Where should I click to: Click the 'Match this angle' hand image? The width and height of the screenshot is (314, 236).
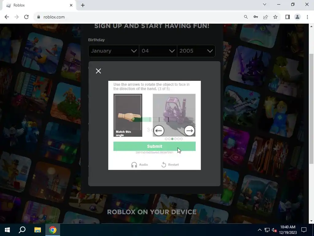pos(128,115)
